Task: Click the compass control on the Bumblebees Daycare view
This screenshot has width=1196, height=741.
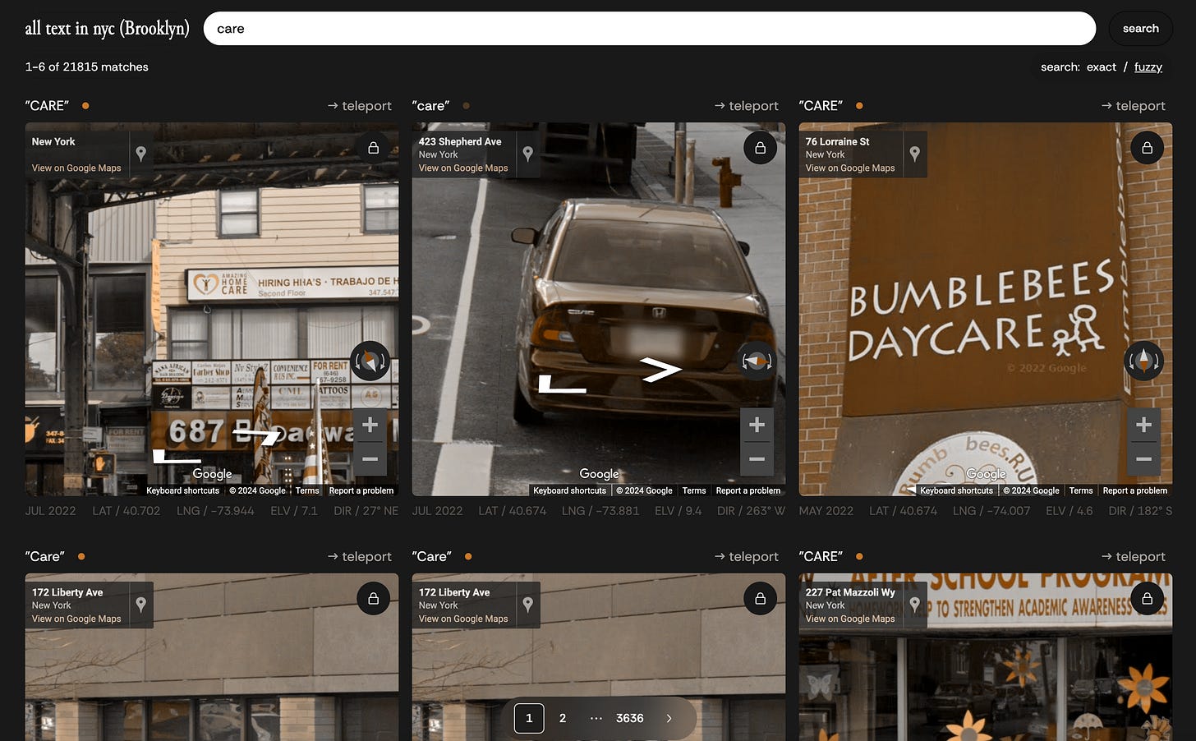Action: (1144, 361)
